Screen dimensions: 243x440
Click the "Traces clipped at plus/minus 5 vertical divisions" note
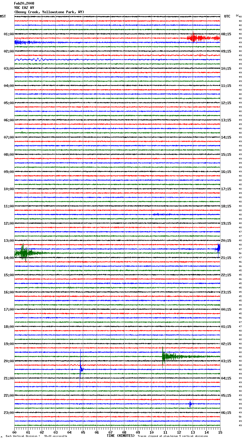[x=173, y=436]
